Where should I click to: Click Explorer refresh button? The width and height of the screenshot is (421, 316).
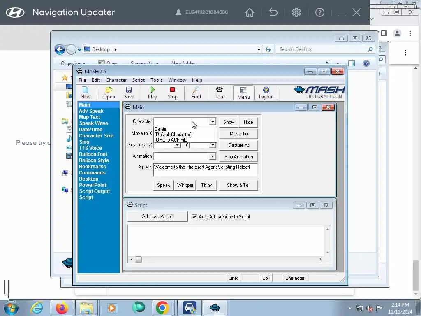tap(268, 49)
